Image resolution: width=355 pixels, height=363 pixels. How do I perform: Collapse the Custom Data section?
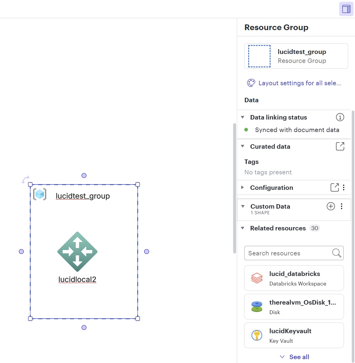[x=243, y=206]
